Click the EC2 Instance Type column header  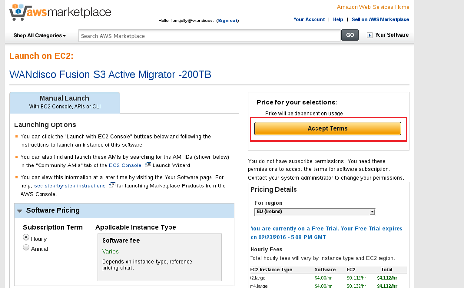tap(271, 269)
